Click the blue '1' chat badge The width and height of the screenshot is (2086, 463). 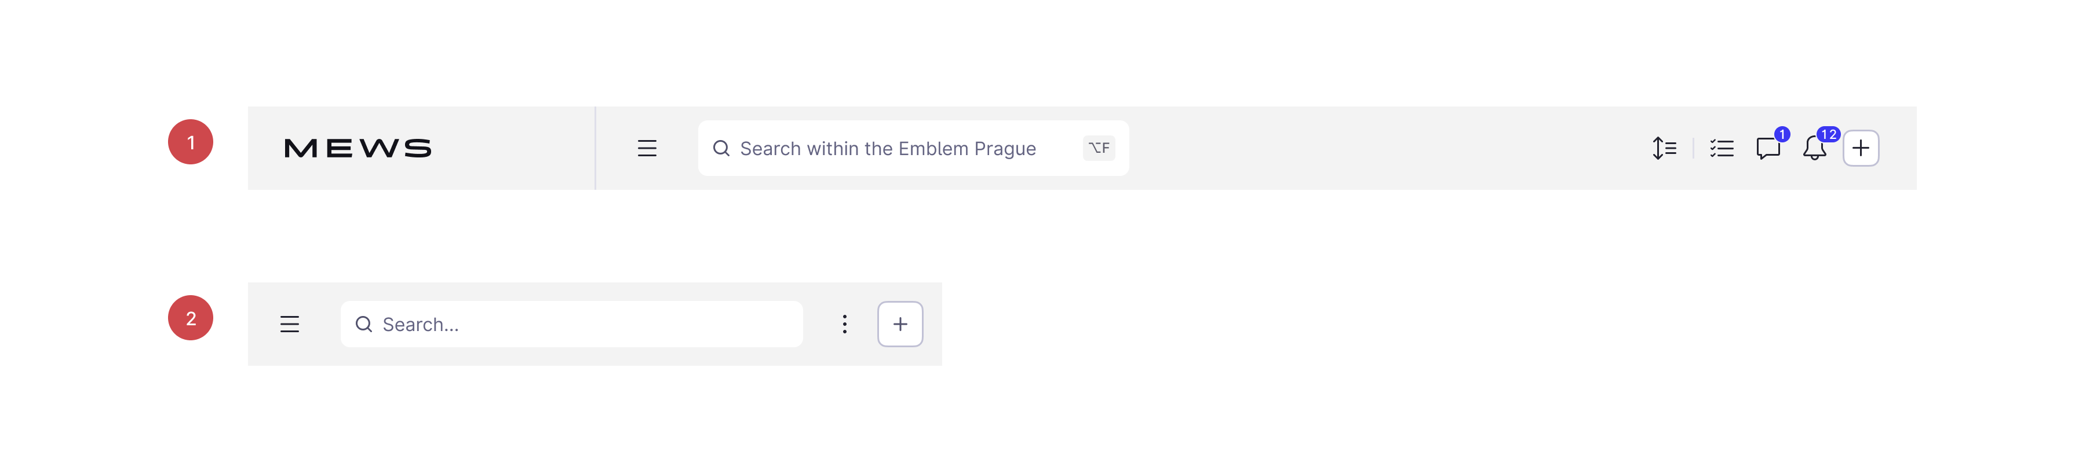click(1782, 134)
